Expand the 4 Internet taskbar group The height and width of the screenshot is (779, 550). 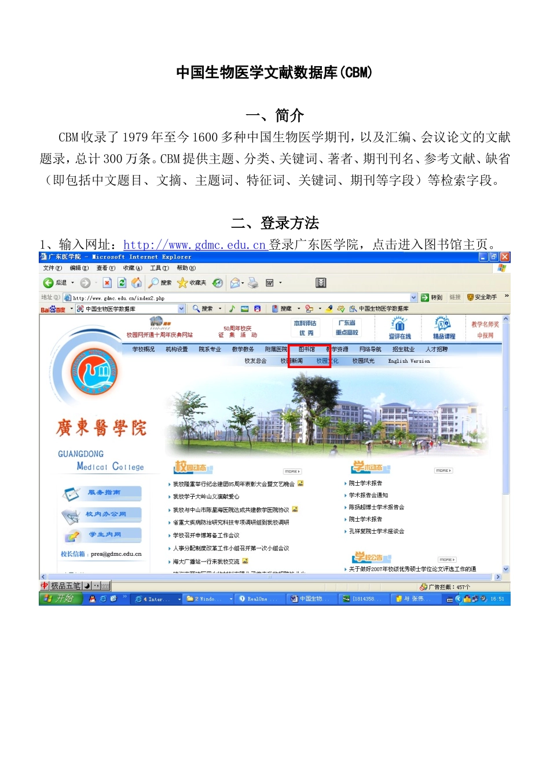pyautogui.click(x=179, y=599)
